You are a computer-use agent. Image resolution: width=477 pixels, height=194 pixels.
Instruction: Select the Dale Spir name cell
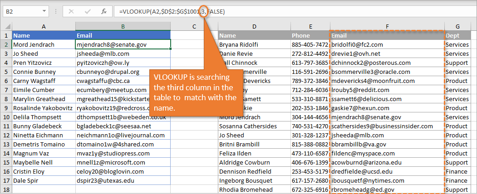click(x=44, y=180)
